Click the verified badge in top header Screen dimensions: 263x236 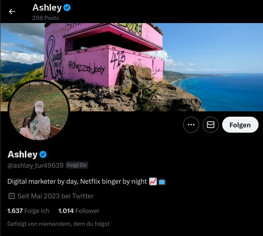[67, 8]
